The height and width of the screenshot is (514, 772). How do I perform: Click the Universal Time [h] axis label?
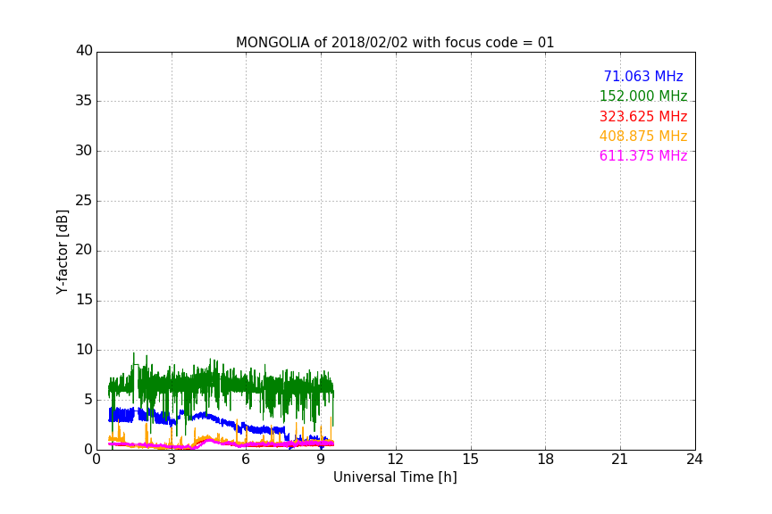[x=395, y=477]
